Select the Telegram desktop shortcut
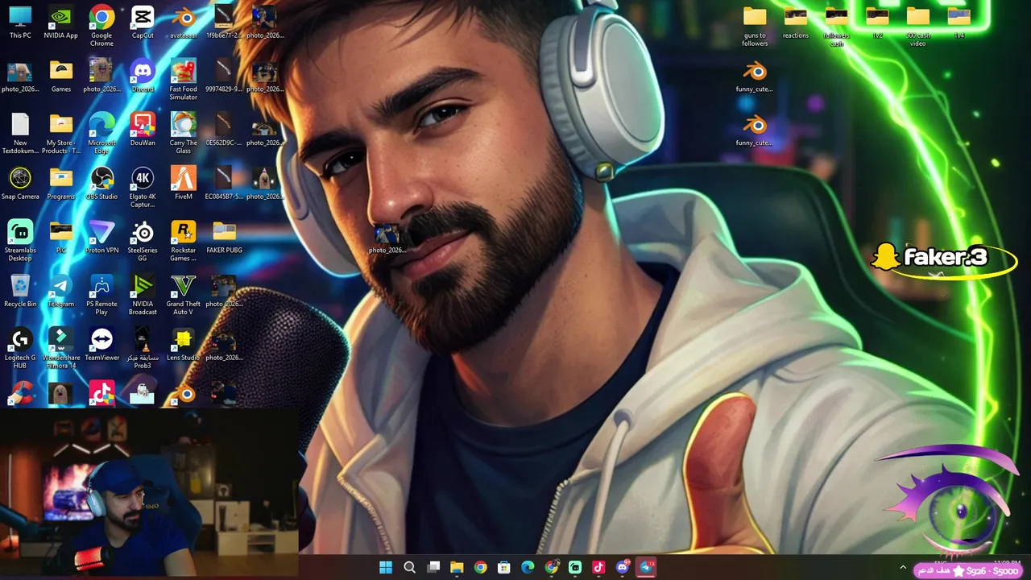Viewport: 1031px width, 580px height. coord(61,291)
